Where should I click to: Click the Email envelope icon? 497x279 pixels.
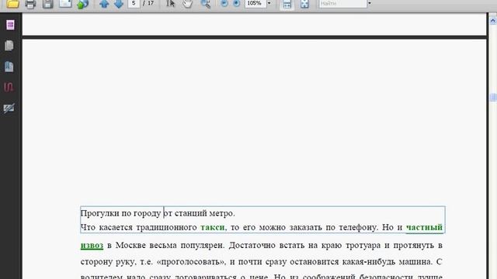(65, 4)
